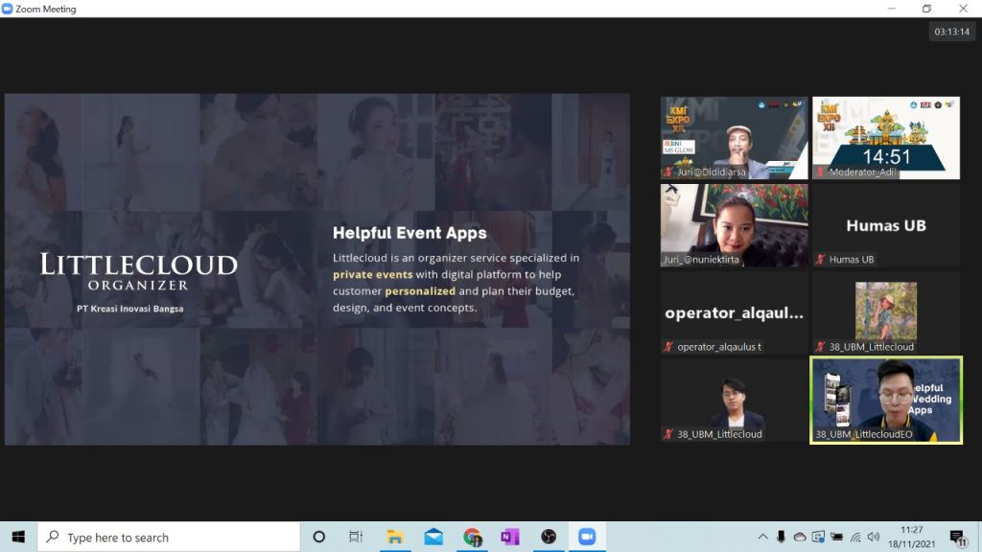The image size is (982, 552).
Task: Open Cortana circle icon on taskbar
Action: (x=318, y=537)
